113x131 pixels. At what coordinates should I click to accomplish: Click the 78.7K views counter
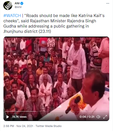click(x=19, y=117)
